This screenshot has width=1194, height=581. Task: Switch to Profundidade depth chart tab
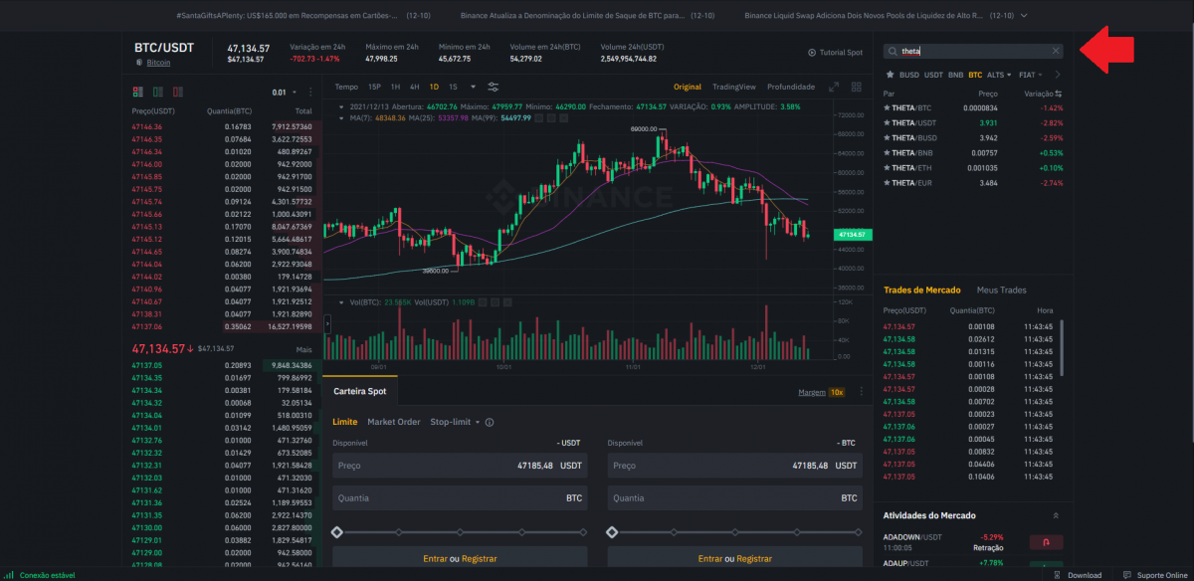(x=791, y=87)
